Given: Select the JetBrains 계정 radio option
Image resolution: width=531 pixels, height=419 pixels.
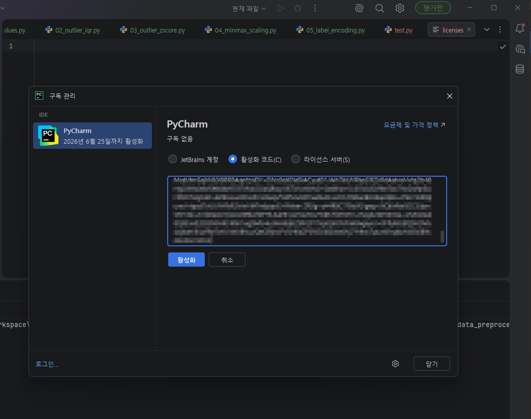Looking at the screenshot, I should 194,159.
